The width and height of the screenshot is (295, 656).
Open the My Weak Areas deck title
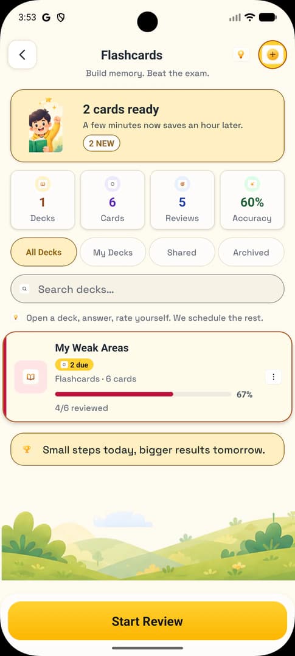pyautogui.click(x=92, y=347)
